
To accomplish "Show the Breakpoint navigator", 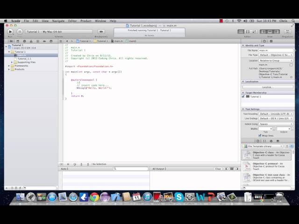I will tap(44, 41).
